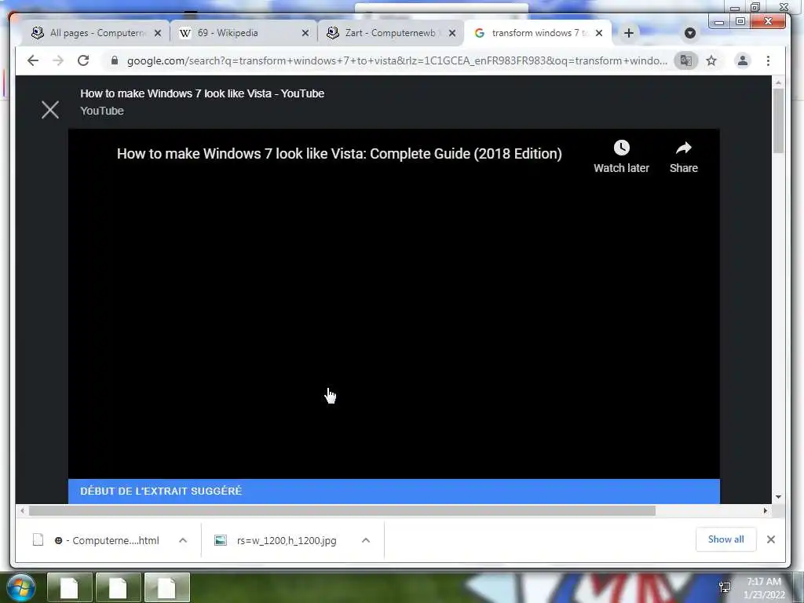This screenshot has width=804, height=603.
Task: Click the YouTube source label
Action: tap(102, 111)
